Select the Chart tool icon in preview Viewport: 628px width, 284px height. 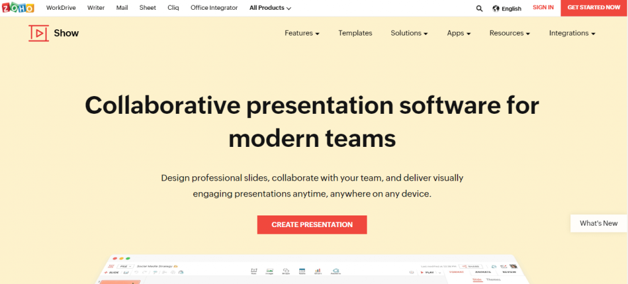point(318,272)
